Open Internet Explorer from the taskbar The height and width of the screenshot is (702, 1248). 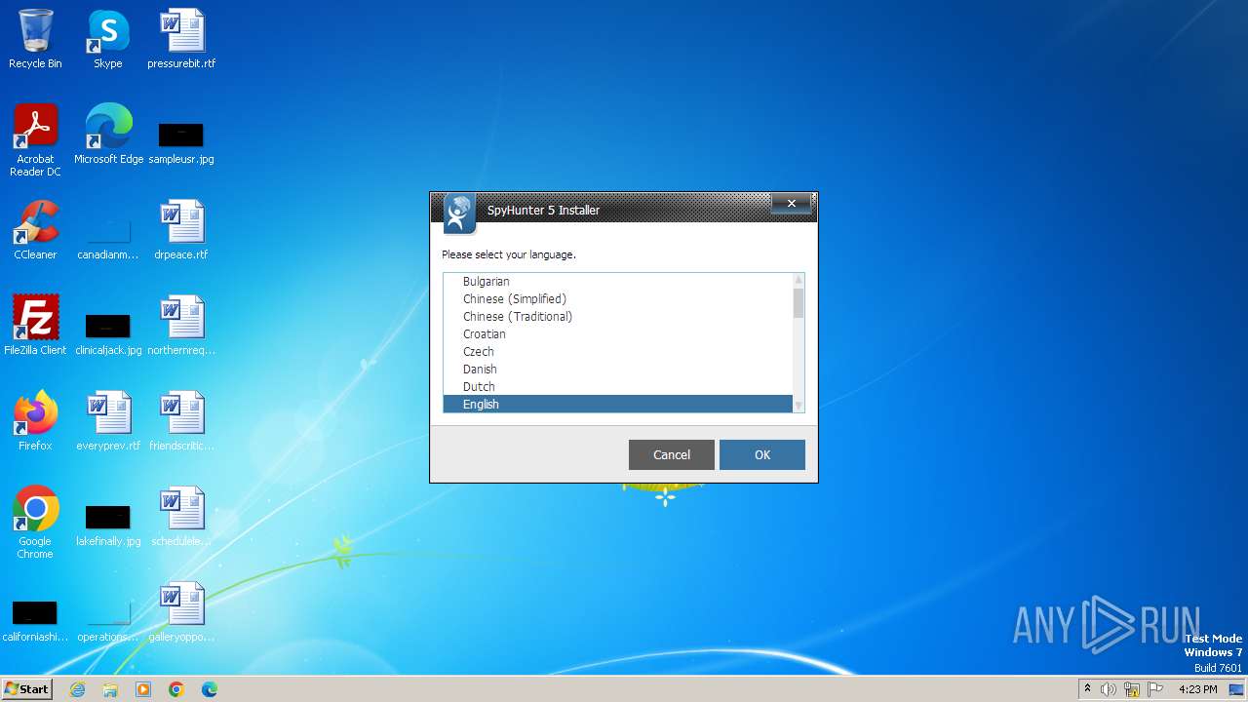[77, 689]
